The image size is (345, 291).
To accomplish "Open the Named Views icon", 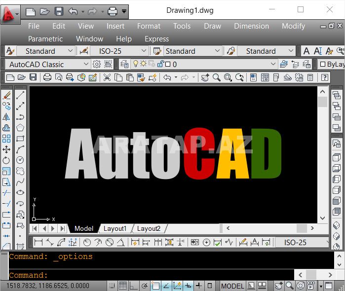I will click(x=337, y=144).
